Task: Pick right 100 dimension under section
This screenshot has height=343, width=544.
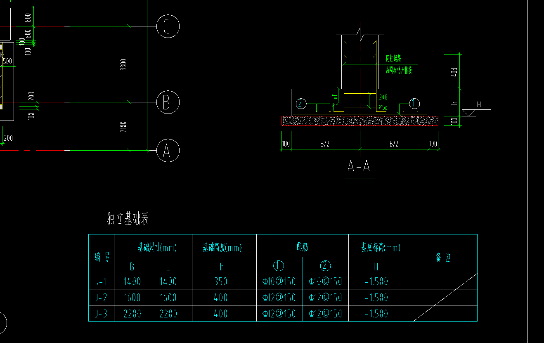Action: click(x=433, y=144)
